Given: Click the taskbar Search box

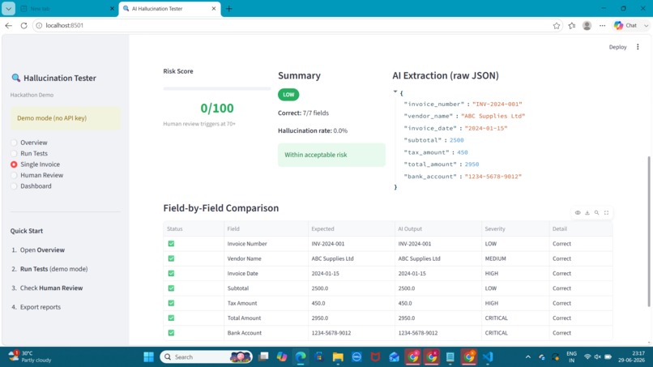Looking at the screenshot, I should click(206, 357).
